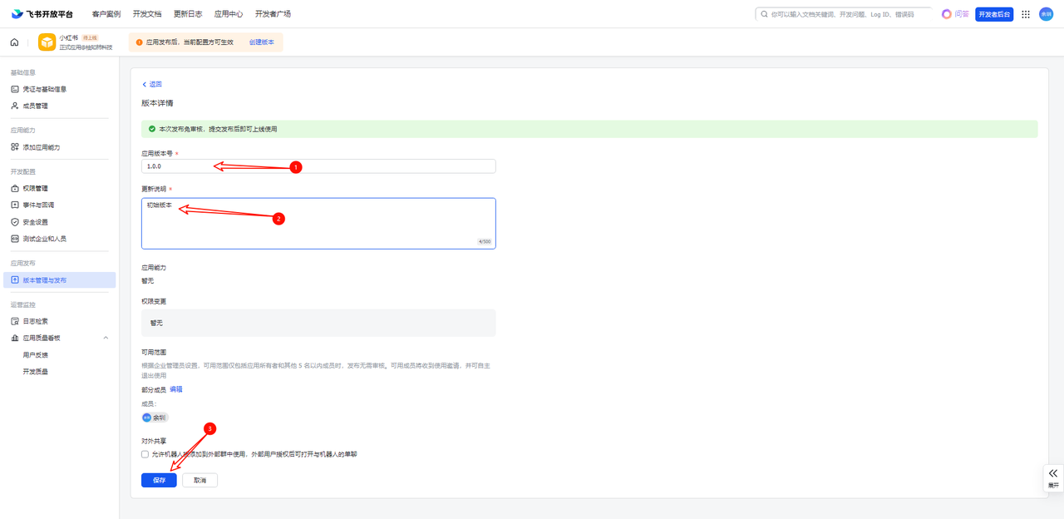Enable external sharing checkbox for robot
Image resolution: width=1064 pixels, height=519 pixels.
[x=145, y=454]
